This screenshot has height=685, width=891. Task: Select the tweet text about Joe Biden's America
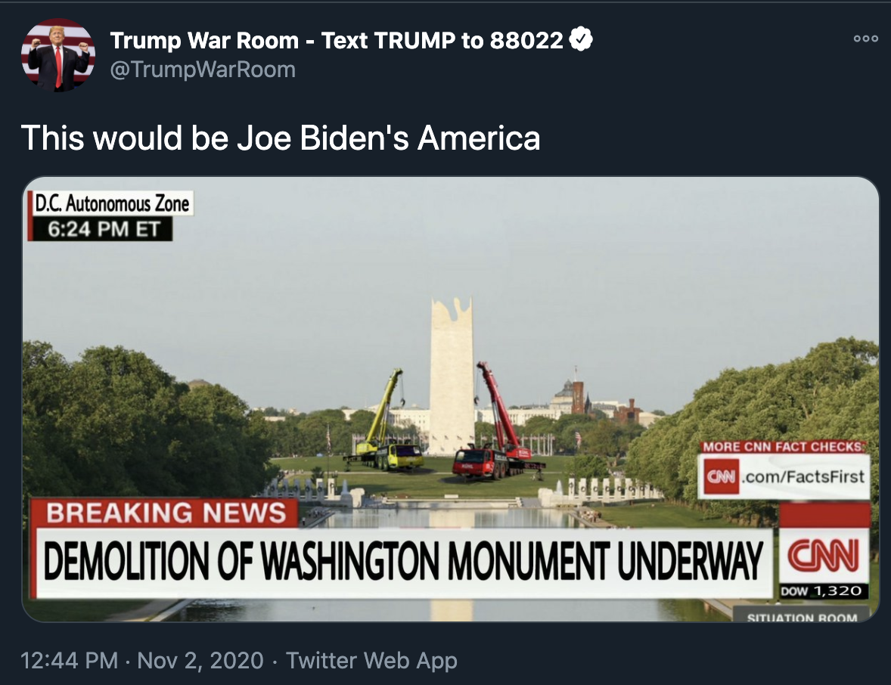coord(280,138)
